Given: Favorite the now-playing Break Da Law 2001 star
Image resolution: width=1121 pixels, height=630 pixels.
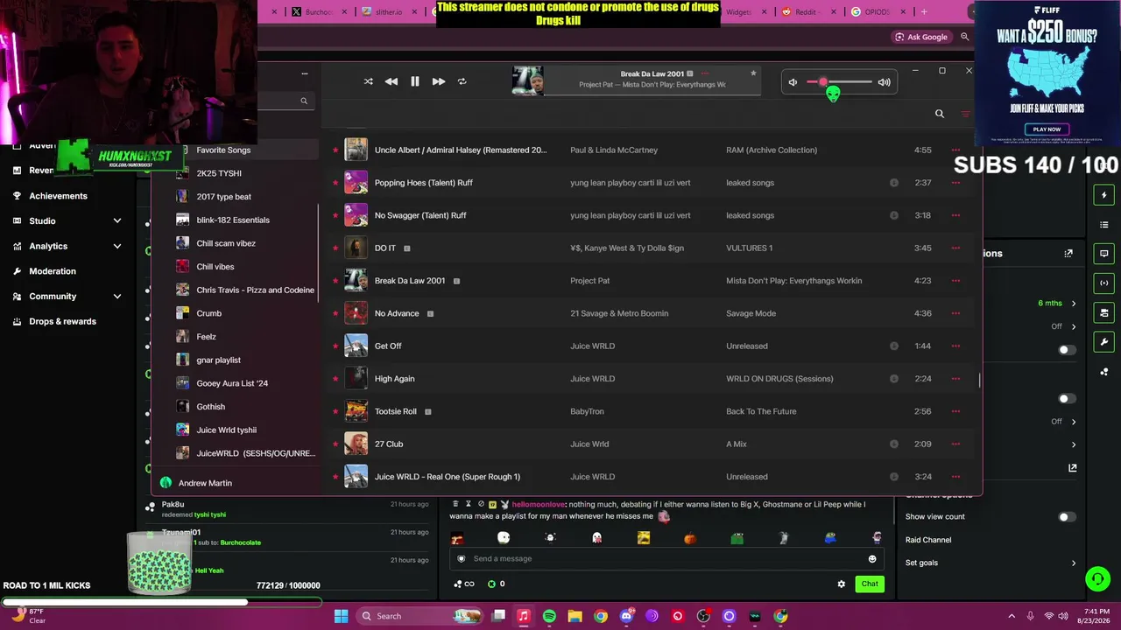Looking at the screenshot, I should [x=753, y=73].
